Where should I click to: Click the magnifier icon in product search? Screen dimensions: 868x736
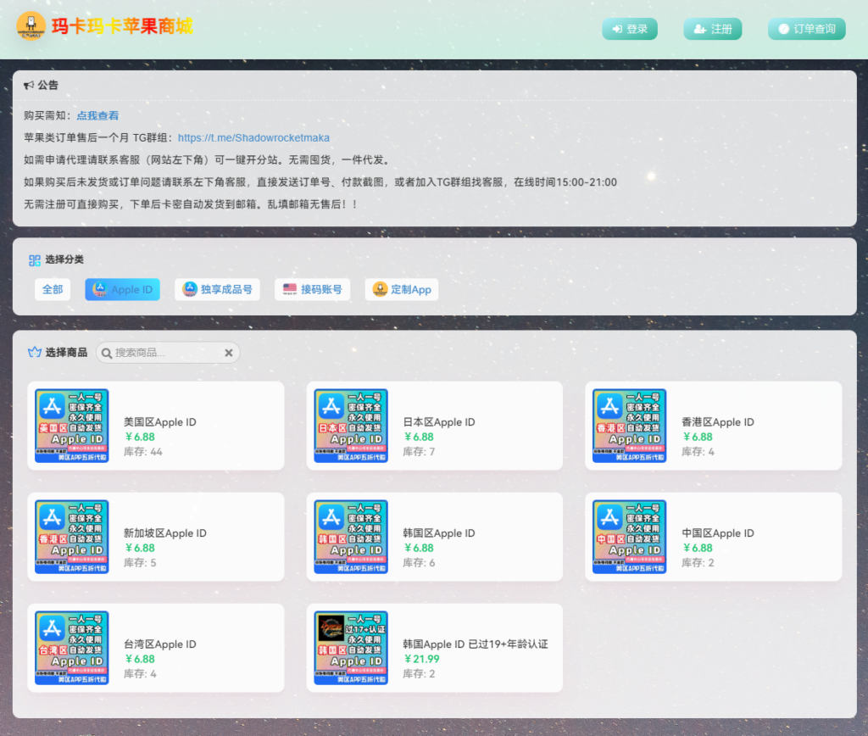coord(107,354)
